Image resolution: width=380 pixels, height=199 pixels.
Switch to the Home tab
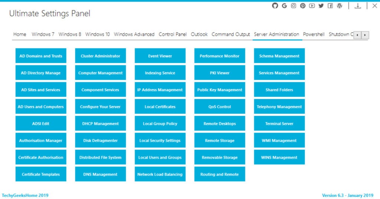[20, 34]
